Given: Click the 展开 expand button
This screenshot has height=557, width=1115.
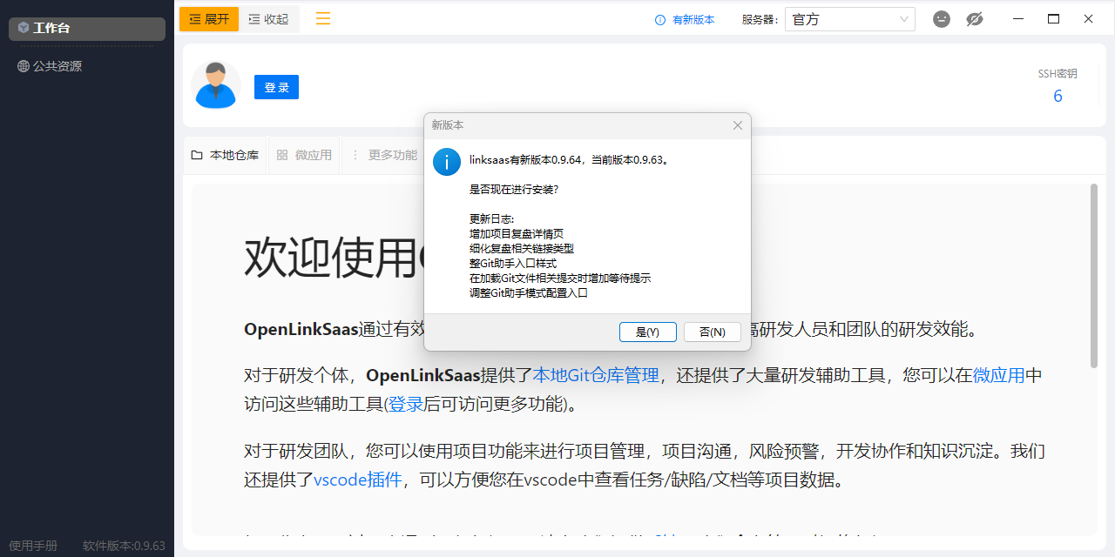Looking at the screenshot, I should click(209, 19).
